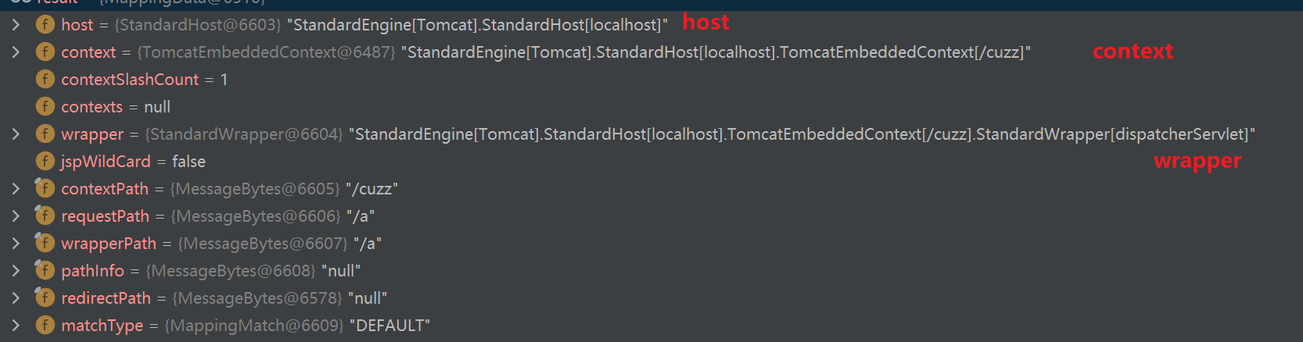
Task: Click the field icon beside context
Action: (x=45, y=52)
